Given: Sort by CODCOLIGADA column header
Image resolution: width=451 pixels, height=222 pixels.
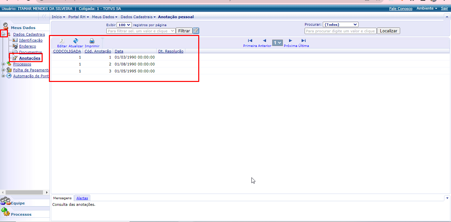Looking at the screenshot, I should tap(67, 51).
